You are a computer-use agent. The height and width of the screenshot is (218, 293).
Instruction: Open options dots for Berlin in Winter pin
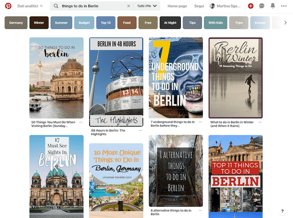260,122
